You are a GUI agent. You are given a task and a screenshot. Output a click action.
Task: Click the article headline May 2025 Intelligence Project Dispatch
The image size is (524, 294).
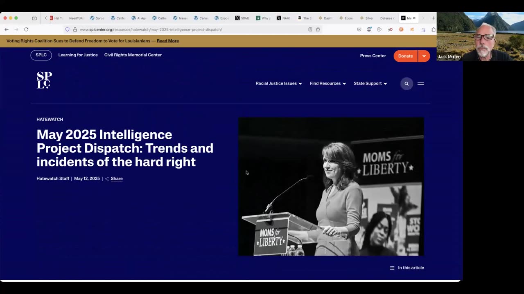[125, 148]
